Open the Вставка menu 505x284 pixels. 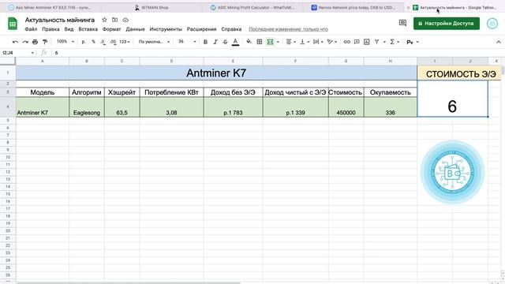[x=88, y=29]
